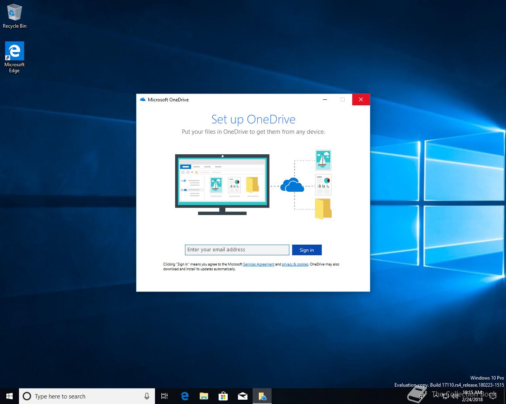Image resolution: width=506 pixels, height=404 pixels.
Task: Click the chart document tile on right
Action: pos(323,185)
